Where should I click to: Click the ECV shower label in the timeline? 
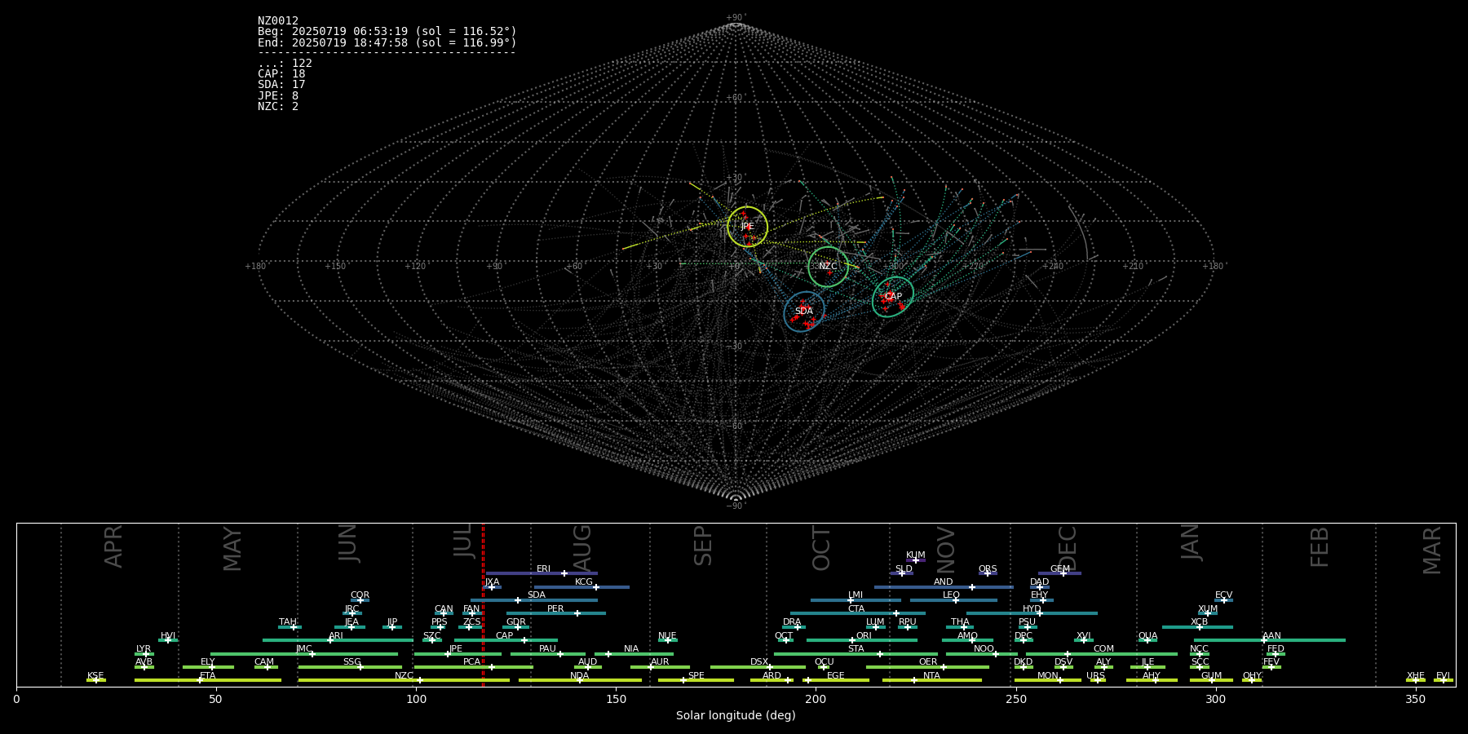pyautogui.click(x=1223, y=595)
